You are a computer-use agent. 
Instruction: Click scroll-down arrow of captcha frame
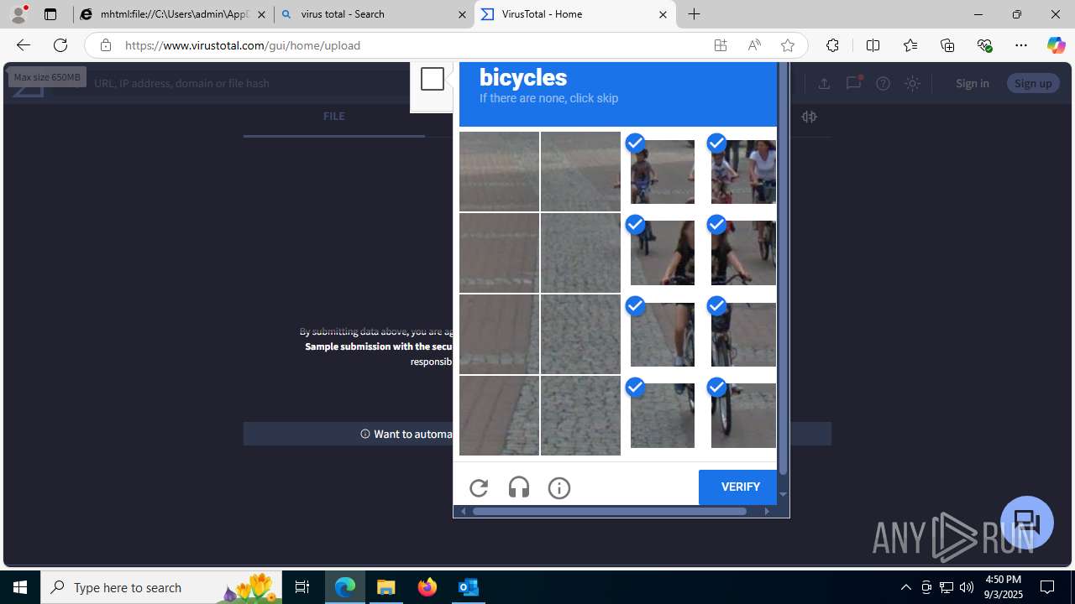783,495
